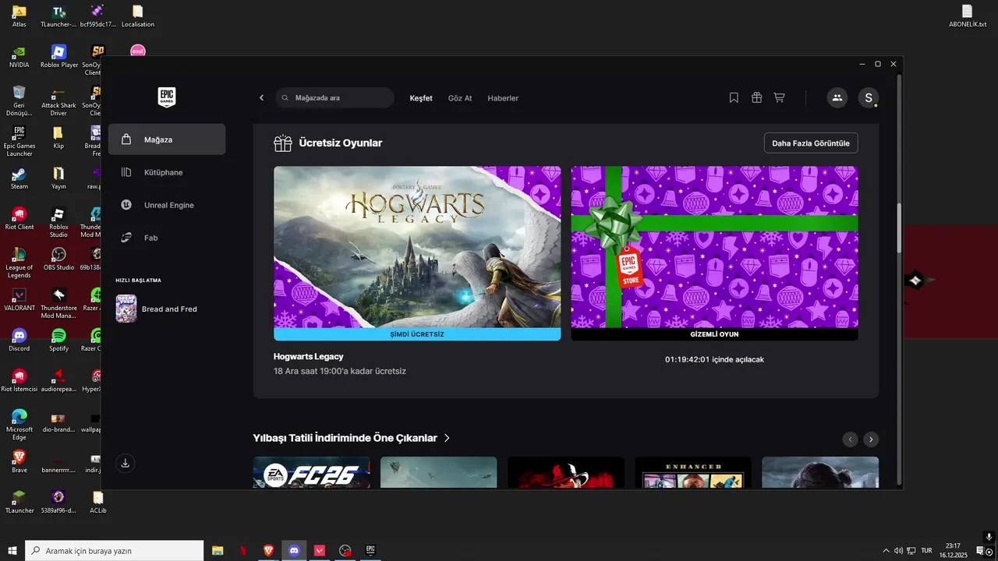Click the File Explorer taskbar icon

point(218,550)
